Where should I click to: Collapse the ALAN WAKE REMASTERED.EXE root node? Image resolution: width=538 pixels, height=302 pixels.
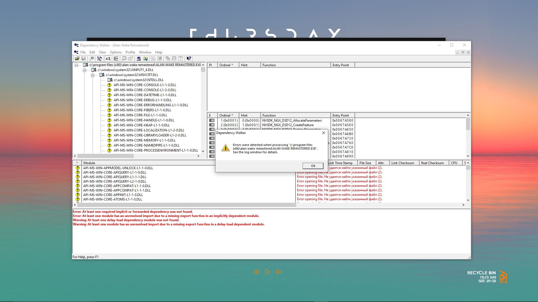coord(76,65)
